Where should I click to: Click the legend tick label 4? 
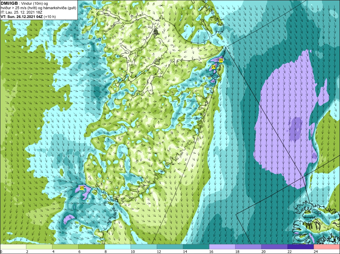(x=53, y=252)
